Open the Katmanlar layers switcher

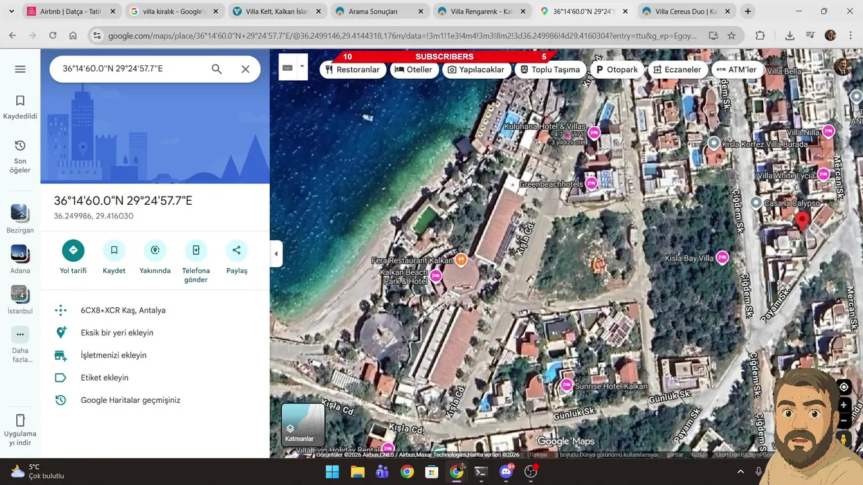coord(303,425)
